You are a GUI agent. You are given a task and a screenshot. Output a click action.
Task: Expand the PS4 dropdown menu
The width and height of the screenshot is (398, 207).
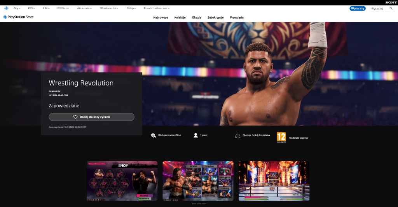coord(46,9)
